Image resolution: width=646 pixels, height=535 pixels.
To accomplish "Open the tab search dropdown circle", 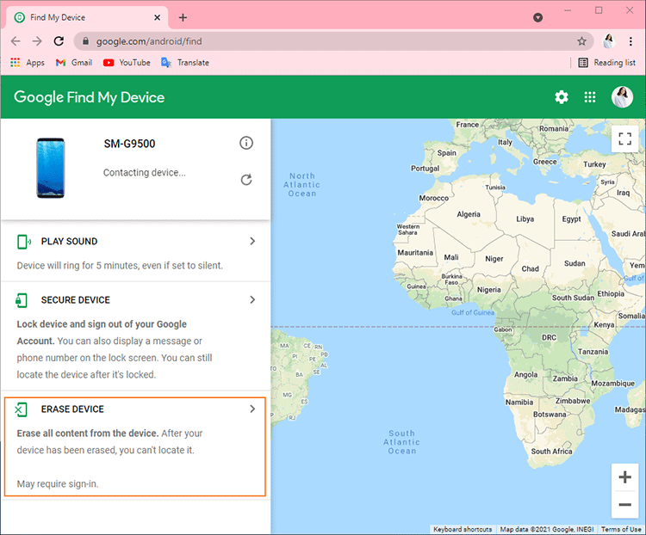I will click(x=537, y=17).
